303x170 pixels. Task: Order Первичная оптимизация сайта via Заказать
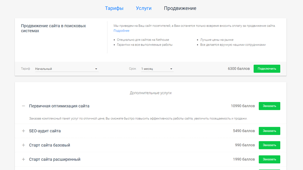pos(269,106)
